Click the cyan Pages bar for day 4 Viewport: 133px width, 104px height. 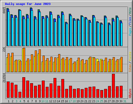click(20, 28)
